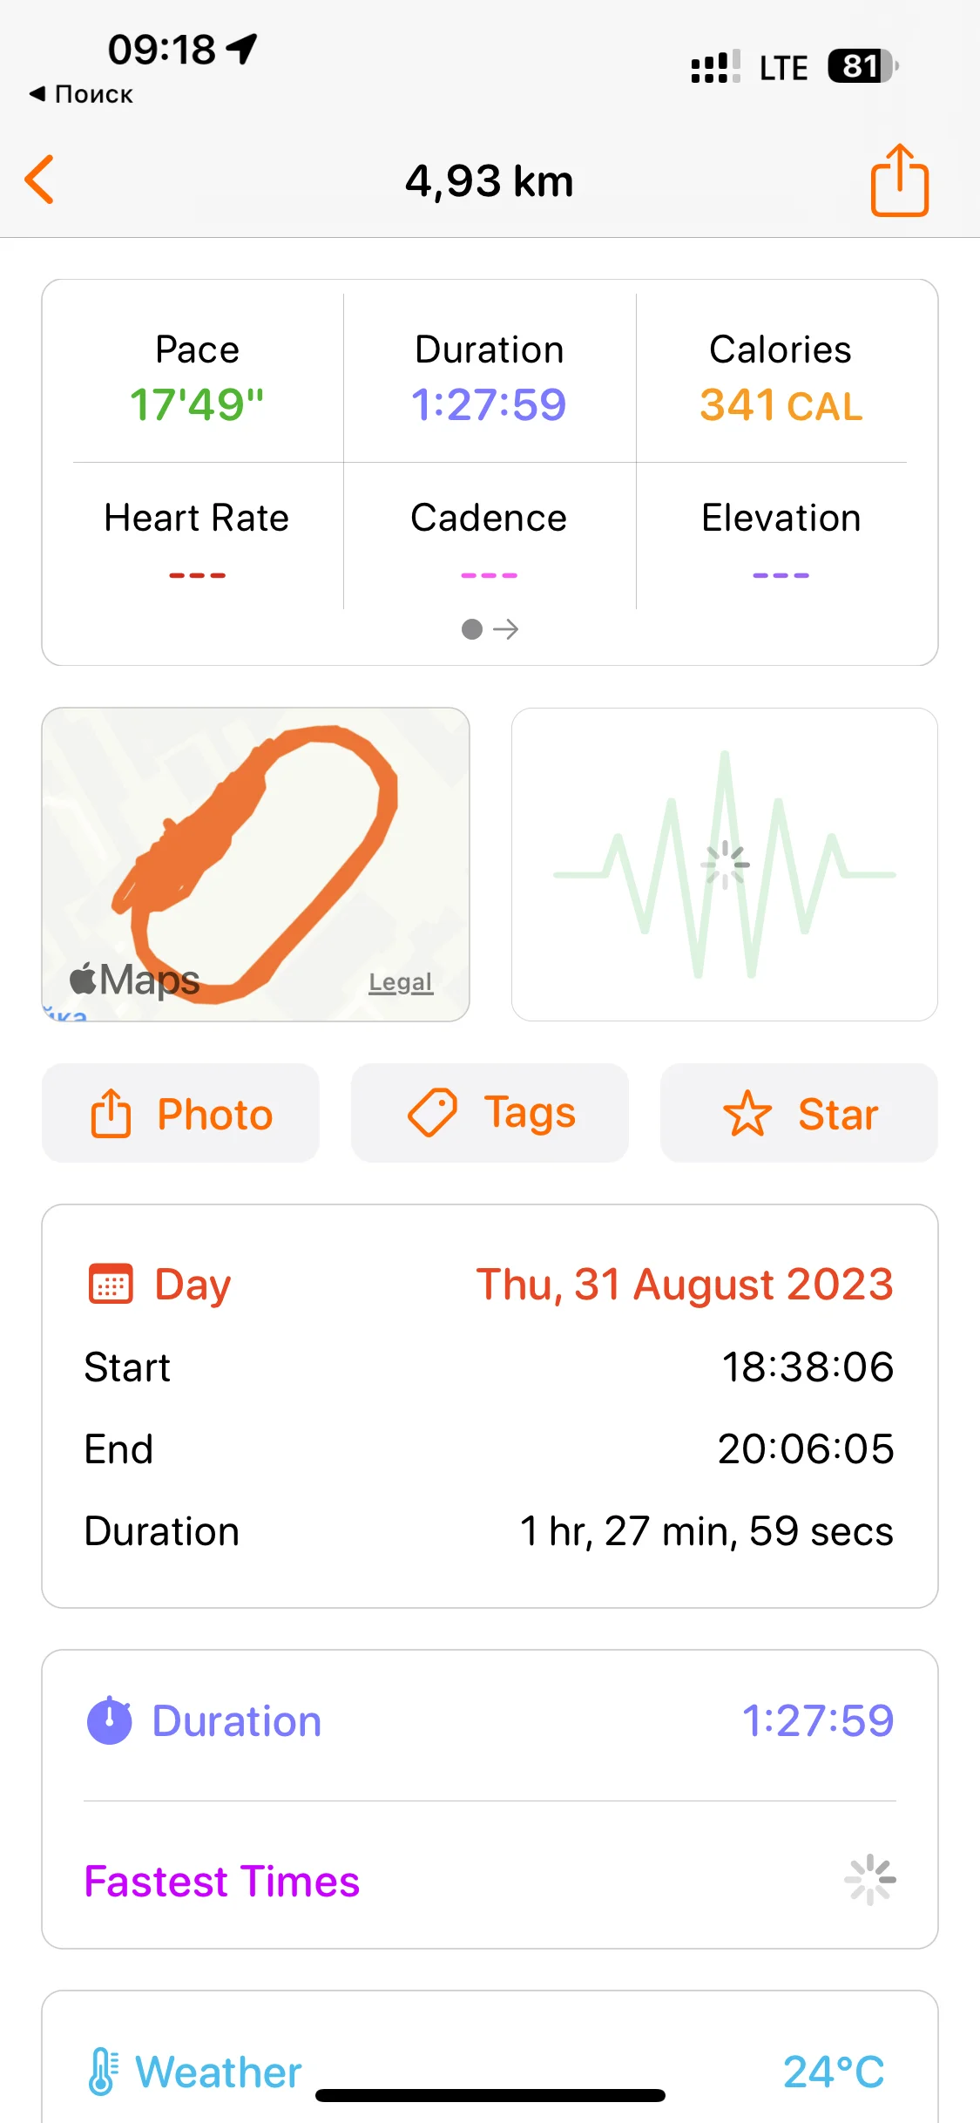The height and width of the screenshot is (2123, 980).
Task: Select the Calories stat cell
Action: coord(781,378)
